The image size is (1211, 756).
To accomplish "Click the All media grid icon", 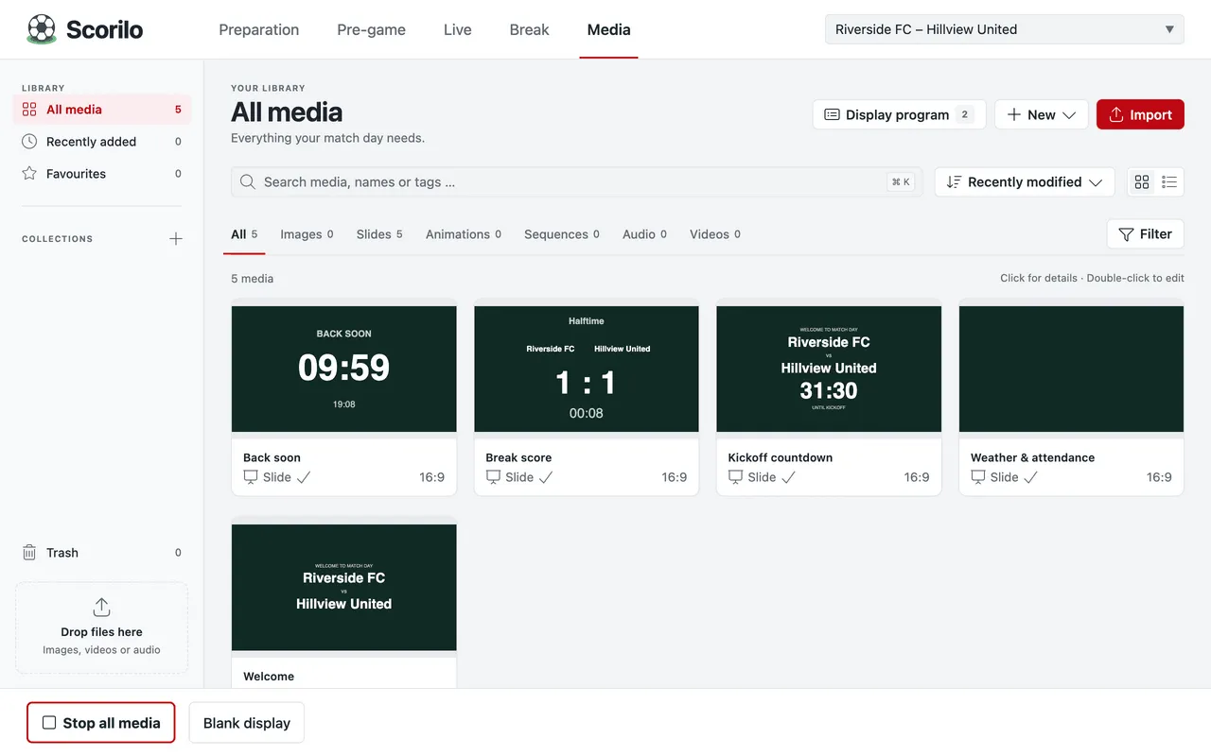I will pos(29,110).
